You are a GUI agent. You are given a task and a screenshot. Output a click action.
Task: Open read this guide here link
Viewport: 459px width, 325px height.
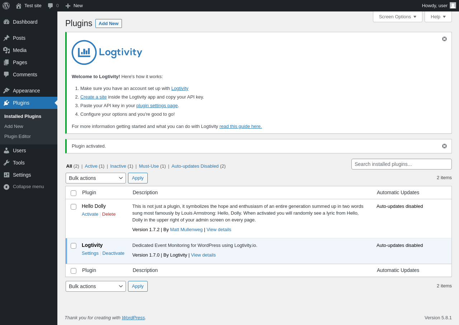pyautogui.click(x=241, y=126)
